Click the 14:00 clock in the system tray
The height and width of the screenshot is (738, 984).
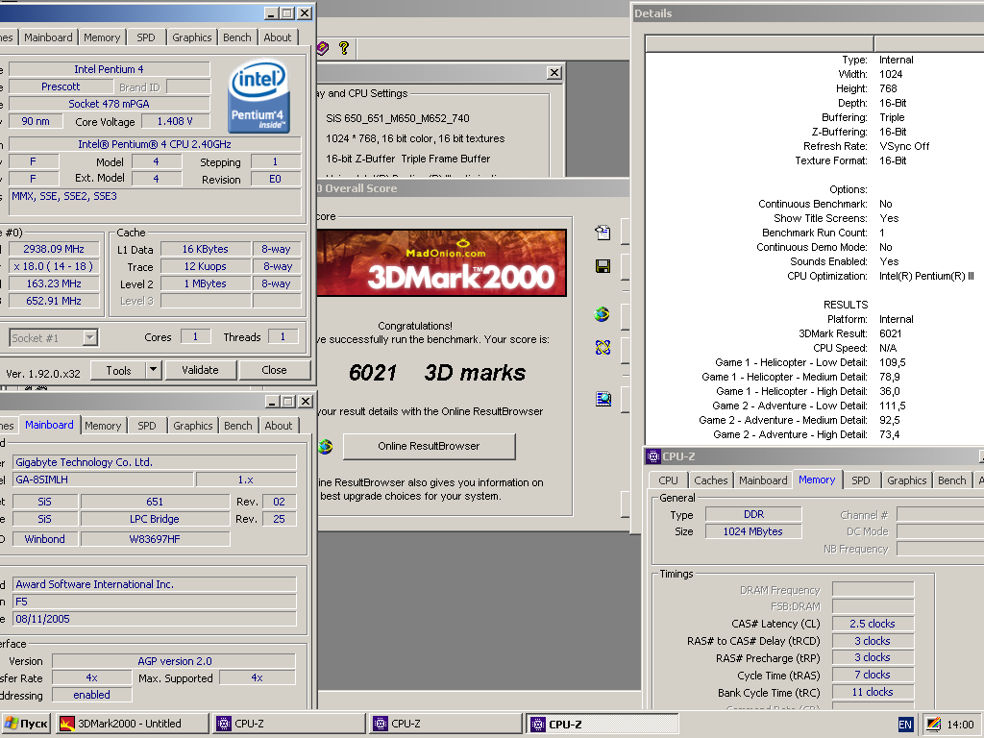pyautogui.click(x=960, y=725)
